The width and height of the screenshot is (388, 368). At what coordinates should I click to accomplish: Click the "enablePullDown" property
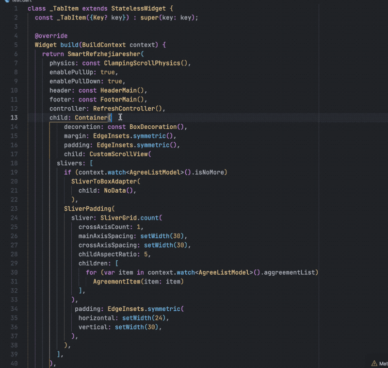click(x=75, y=81)
